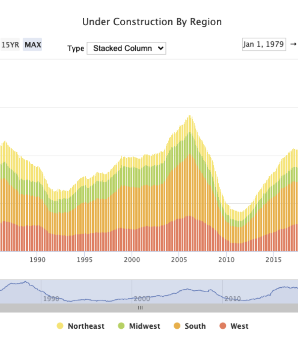Toggle the Northeast series via its legend text
298x338 pixels.
click(x=86, y=326)
